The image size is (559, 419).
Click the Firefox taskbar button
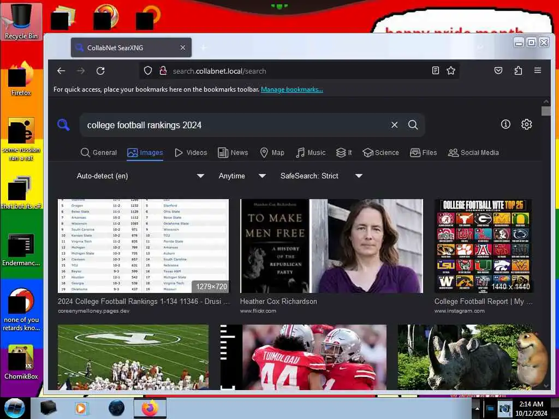[x=150, y=408]
